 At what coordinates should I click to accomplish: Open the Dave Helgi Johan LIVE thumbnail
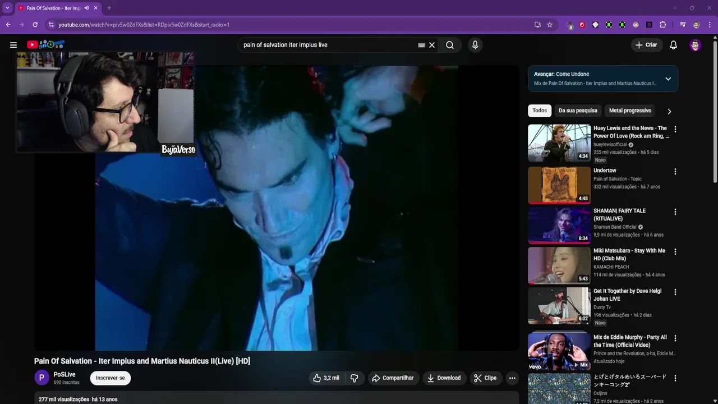click(x=559, y=306)
